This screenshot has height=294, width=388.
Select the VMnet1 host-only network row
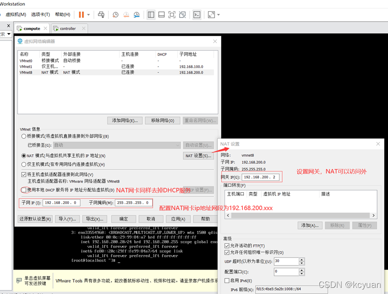coord(117,66)
